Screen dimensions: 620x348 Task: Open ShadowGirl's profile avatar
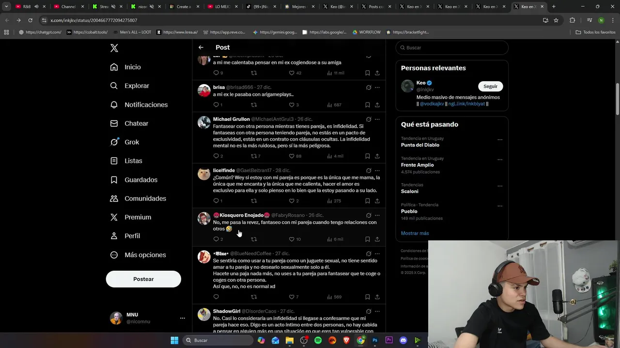204,314
